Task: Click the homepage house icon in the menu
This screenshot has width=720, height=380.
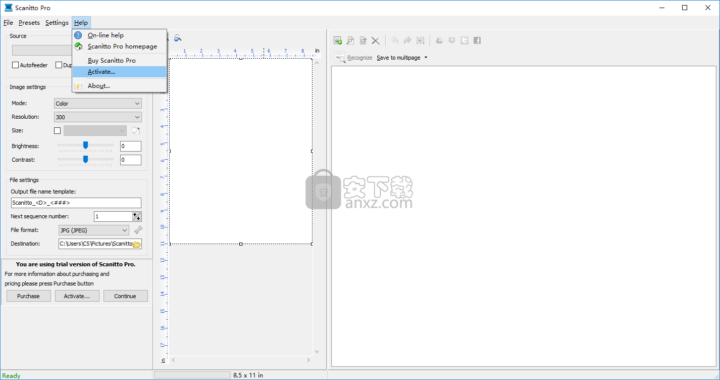Action: [x=78, y=46]
